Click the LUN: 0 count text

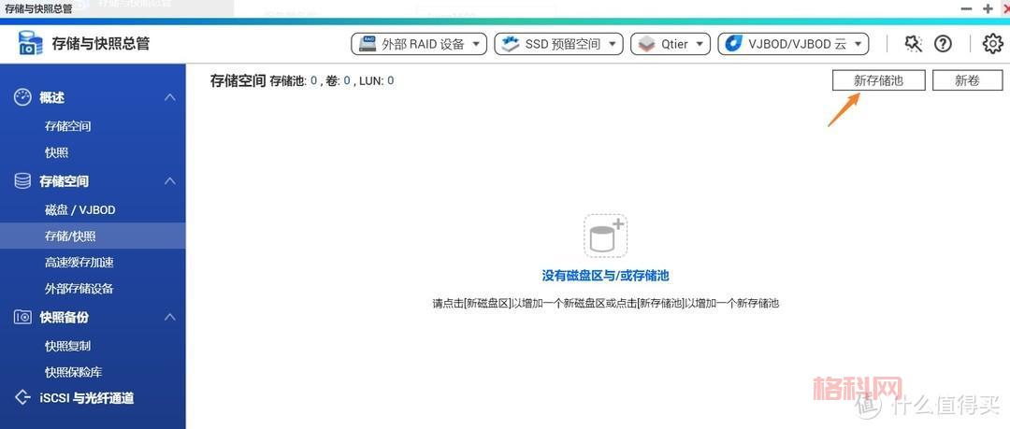click(377, 81)
